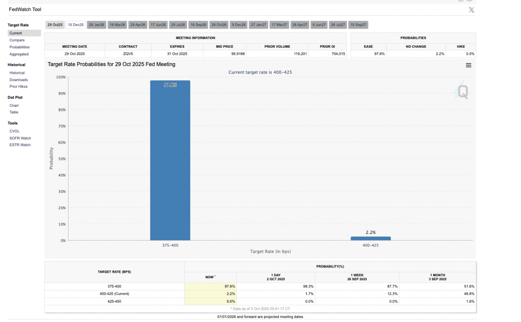
Task: Select Current under Target Rate
Action: (x=16, y=33)
